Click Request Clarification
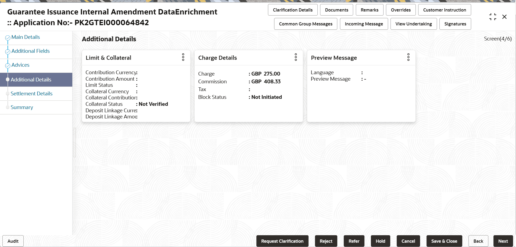516x247 pixels. 282,241
